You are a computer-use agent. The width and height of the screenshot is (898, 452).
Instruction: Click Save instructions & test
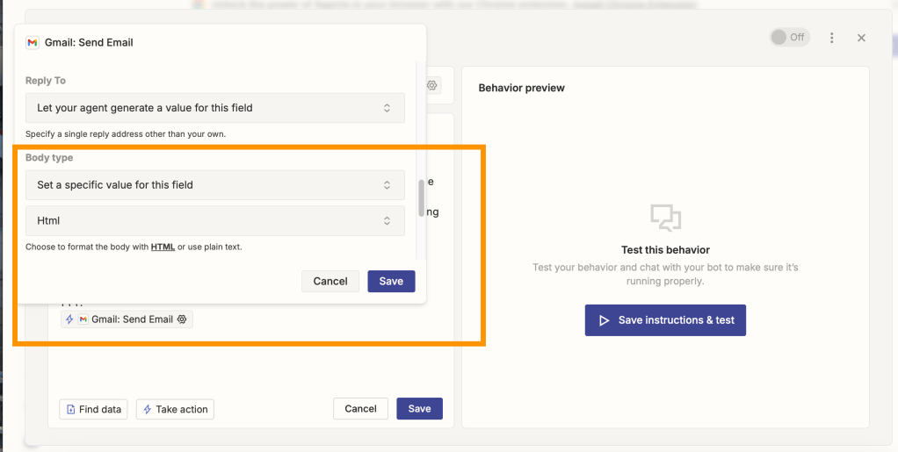[665, 320]
